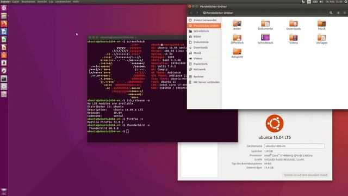Click the 'firefox -v' command line in terminal
The height and width of the screenshot is (196, 348).
115,119
